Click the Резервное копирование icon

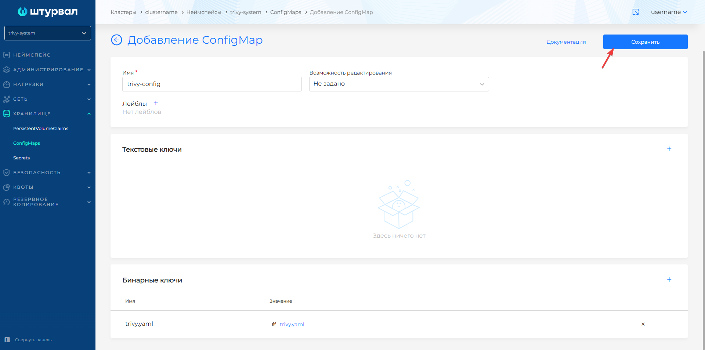[6, 202]
